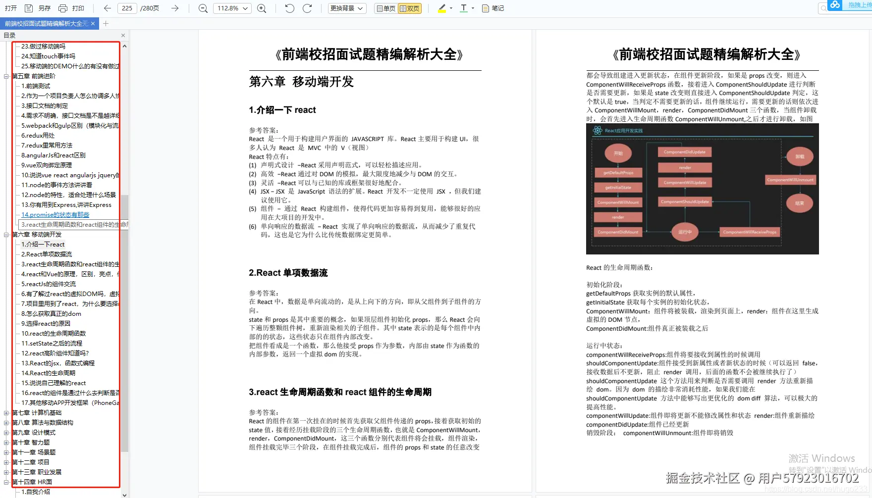Select outline item 9.vue双向绑定原理
Image resolution: width=872 pixels, height=498 pixels.
(47, 165)
